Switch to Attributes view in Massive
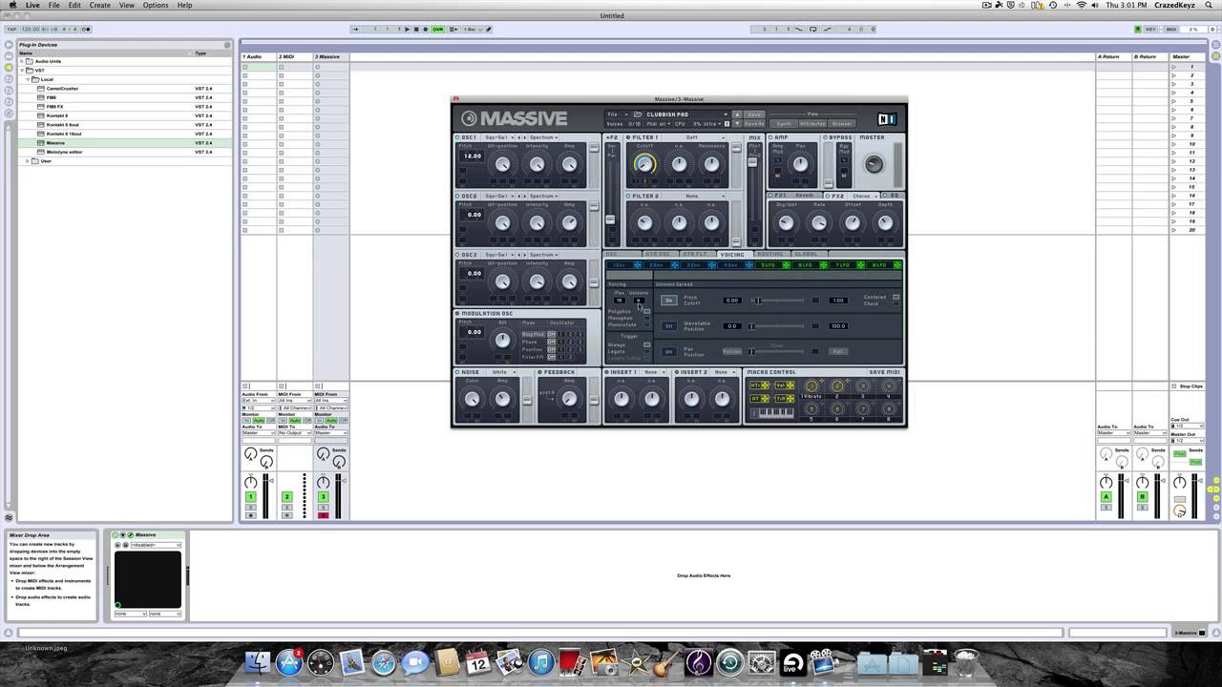The image size is (1222, 687). click(x=813, y=123)
